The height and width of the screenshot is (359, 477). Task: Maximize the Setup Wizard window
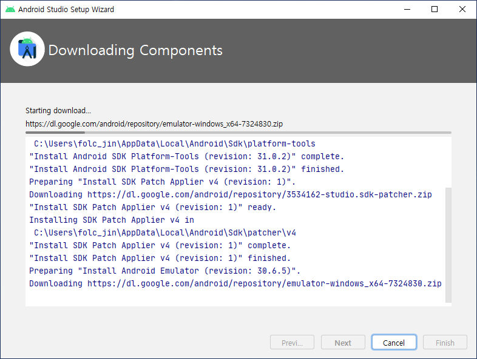click(435, 10)
